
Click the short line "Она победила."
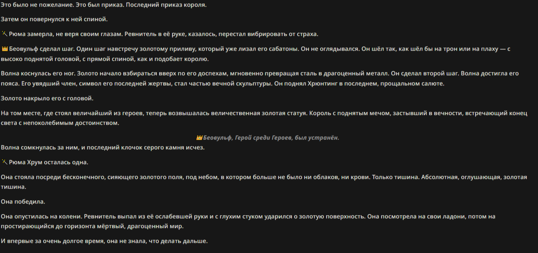23,202
